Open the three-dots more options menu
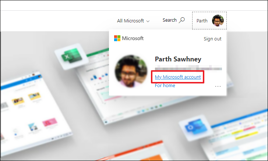The image size is (268, 161). click(218, 86)
